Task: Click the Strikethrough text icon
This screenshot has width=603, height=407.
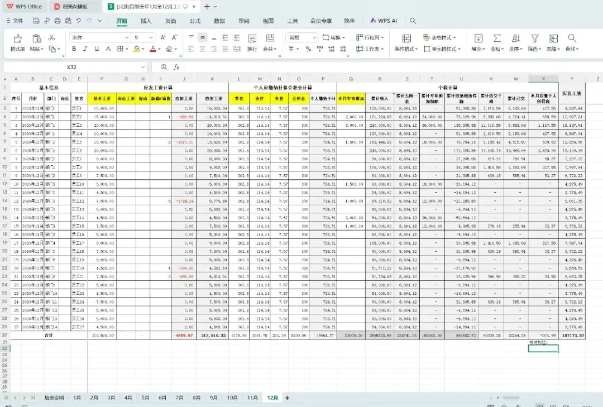Action: point(108,49)
